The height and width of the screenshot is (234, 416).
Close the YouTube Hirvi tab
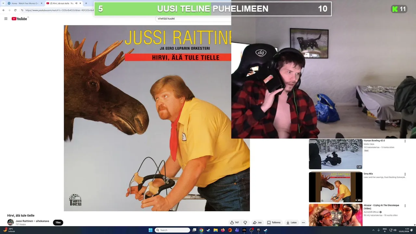click(x=80, y=3)
